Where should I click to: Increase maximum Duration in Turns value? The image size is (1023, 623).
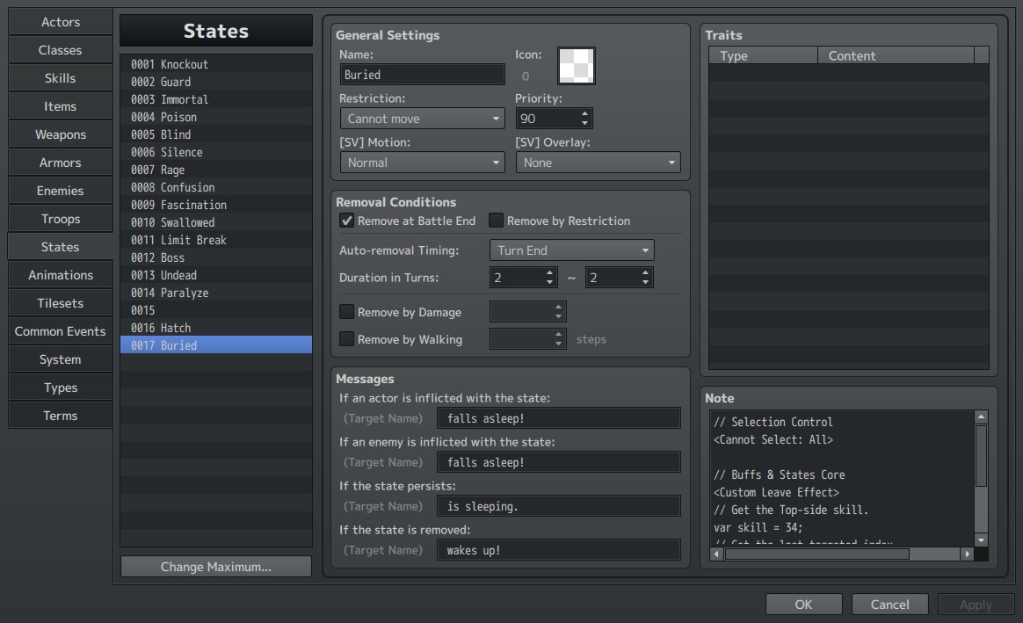tap(645, 272)
